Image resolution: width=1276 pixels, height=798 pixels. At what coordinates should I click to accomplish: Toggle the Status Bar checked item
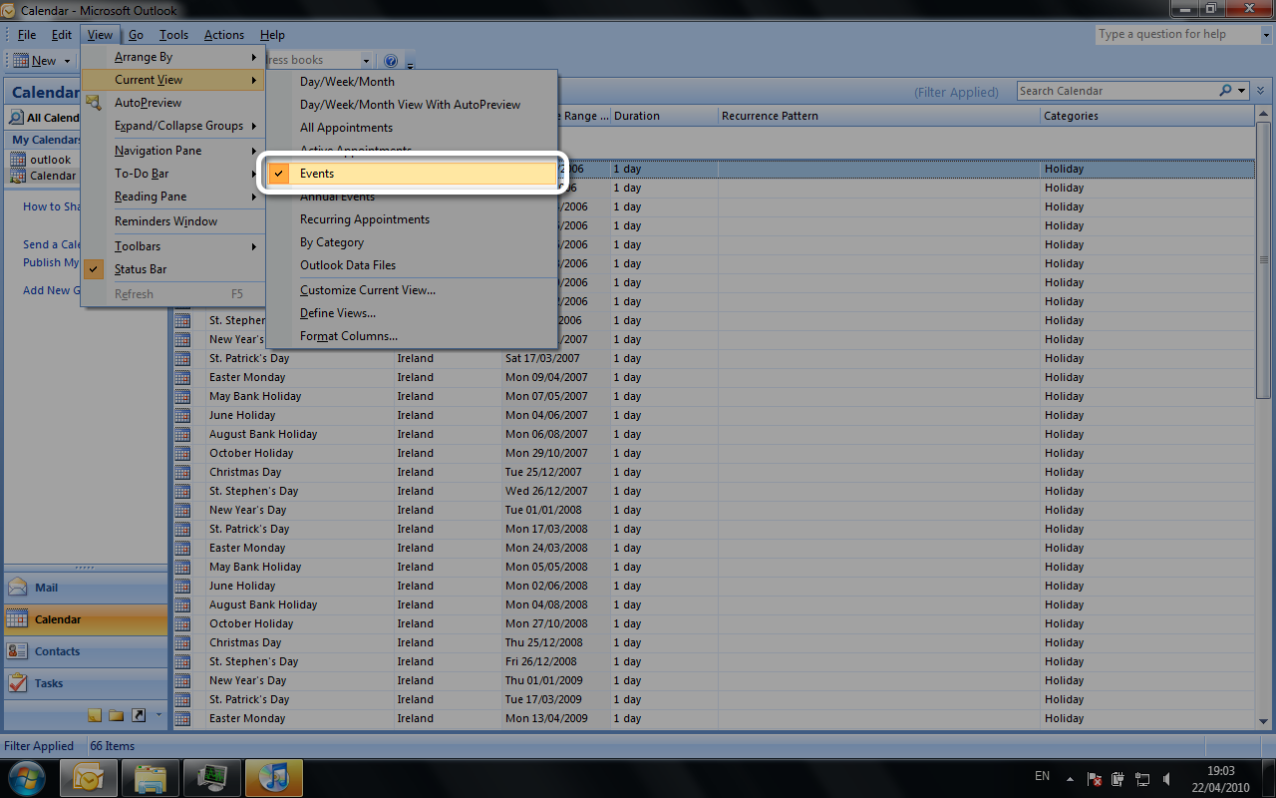coord(173,269)
